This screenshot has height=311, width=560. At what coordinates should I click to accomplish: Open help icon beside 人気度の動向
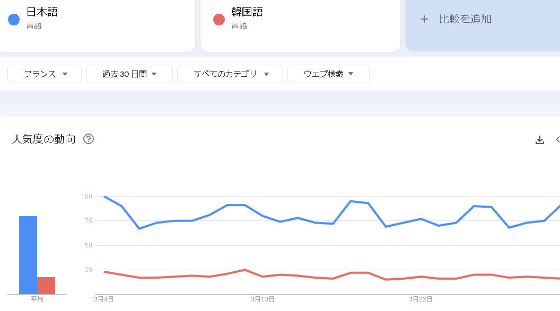[89, 139]
